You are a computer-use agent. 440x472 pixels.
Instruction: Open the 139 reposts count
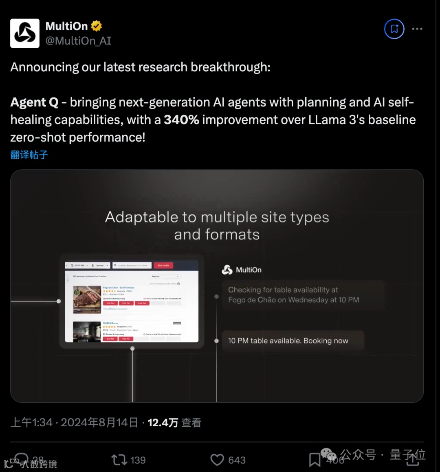coord(138,460)
